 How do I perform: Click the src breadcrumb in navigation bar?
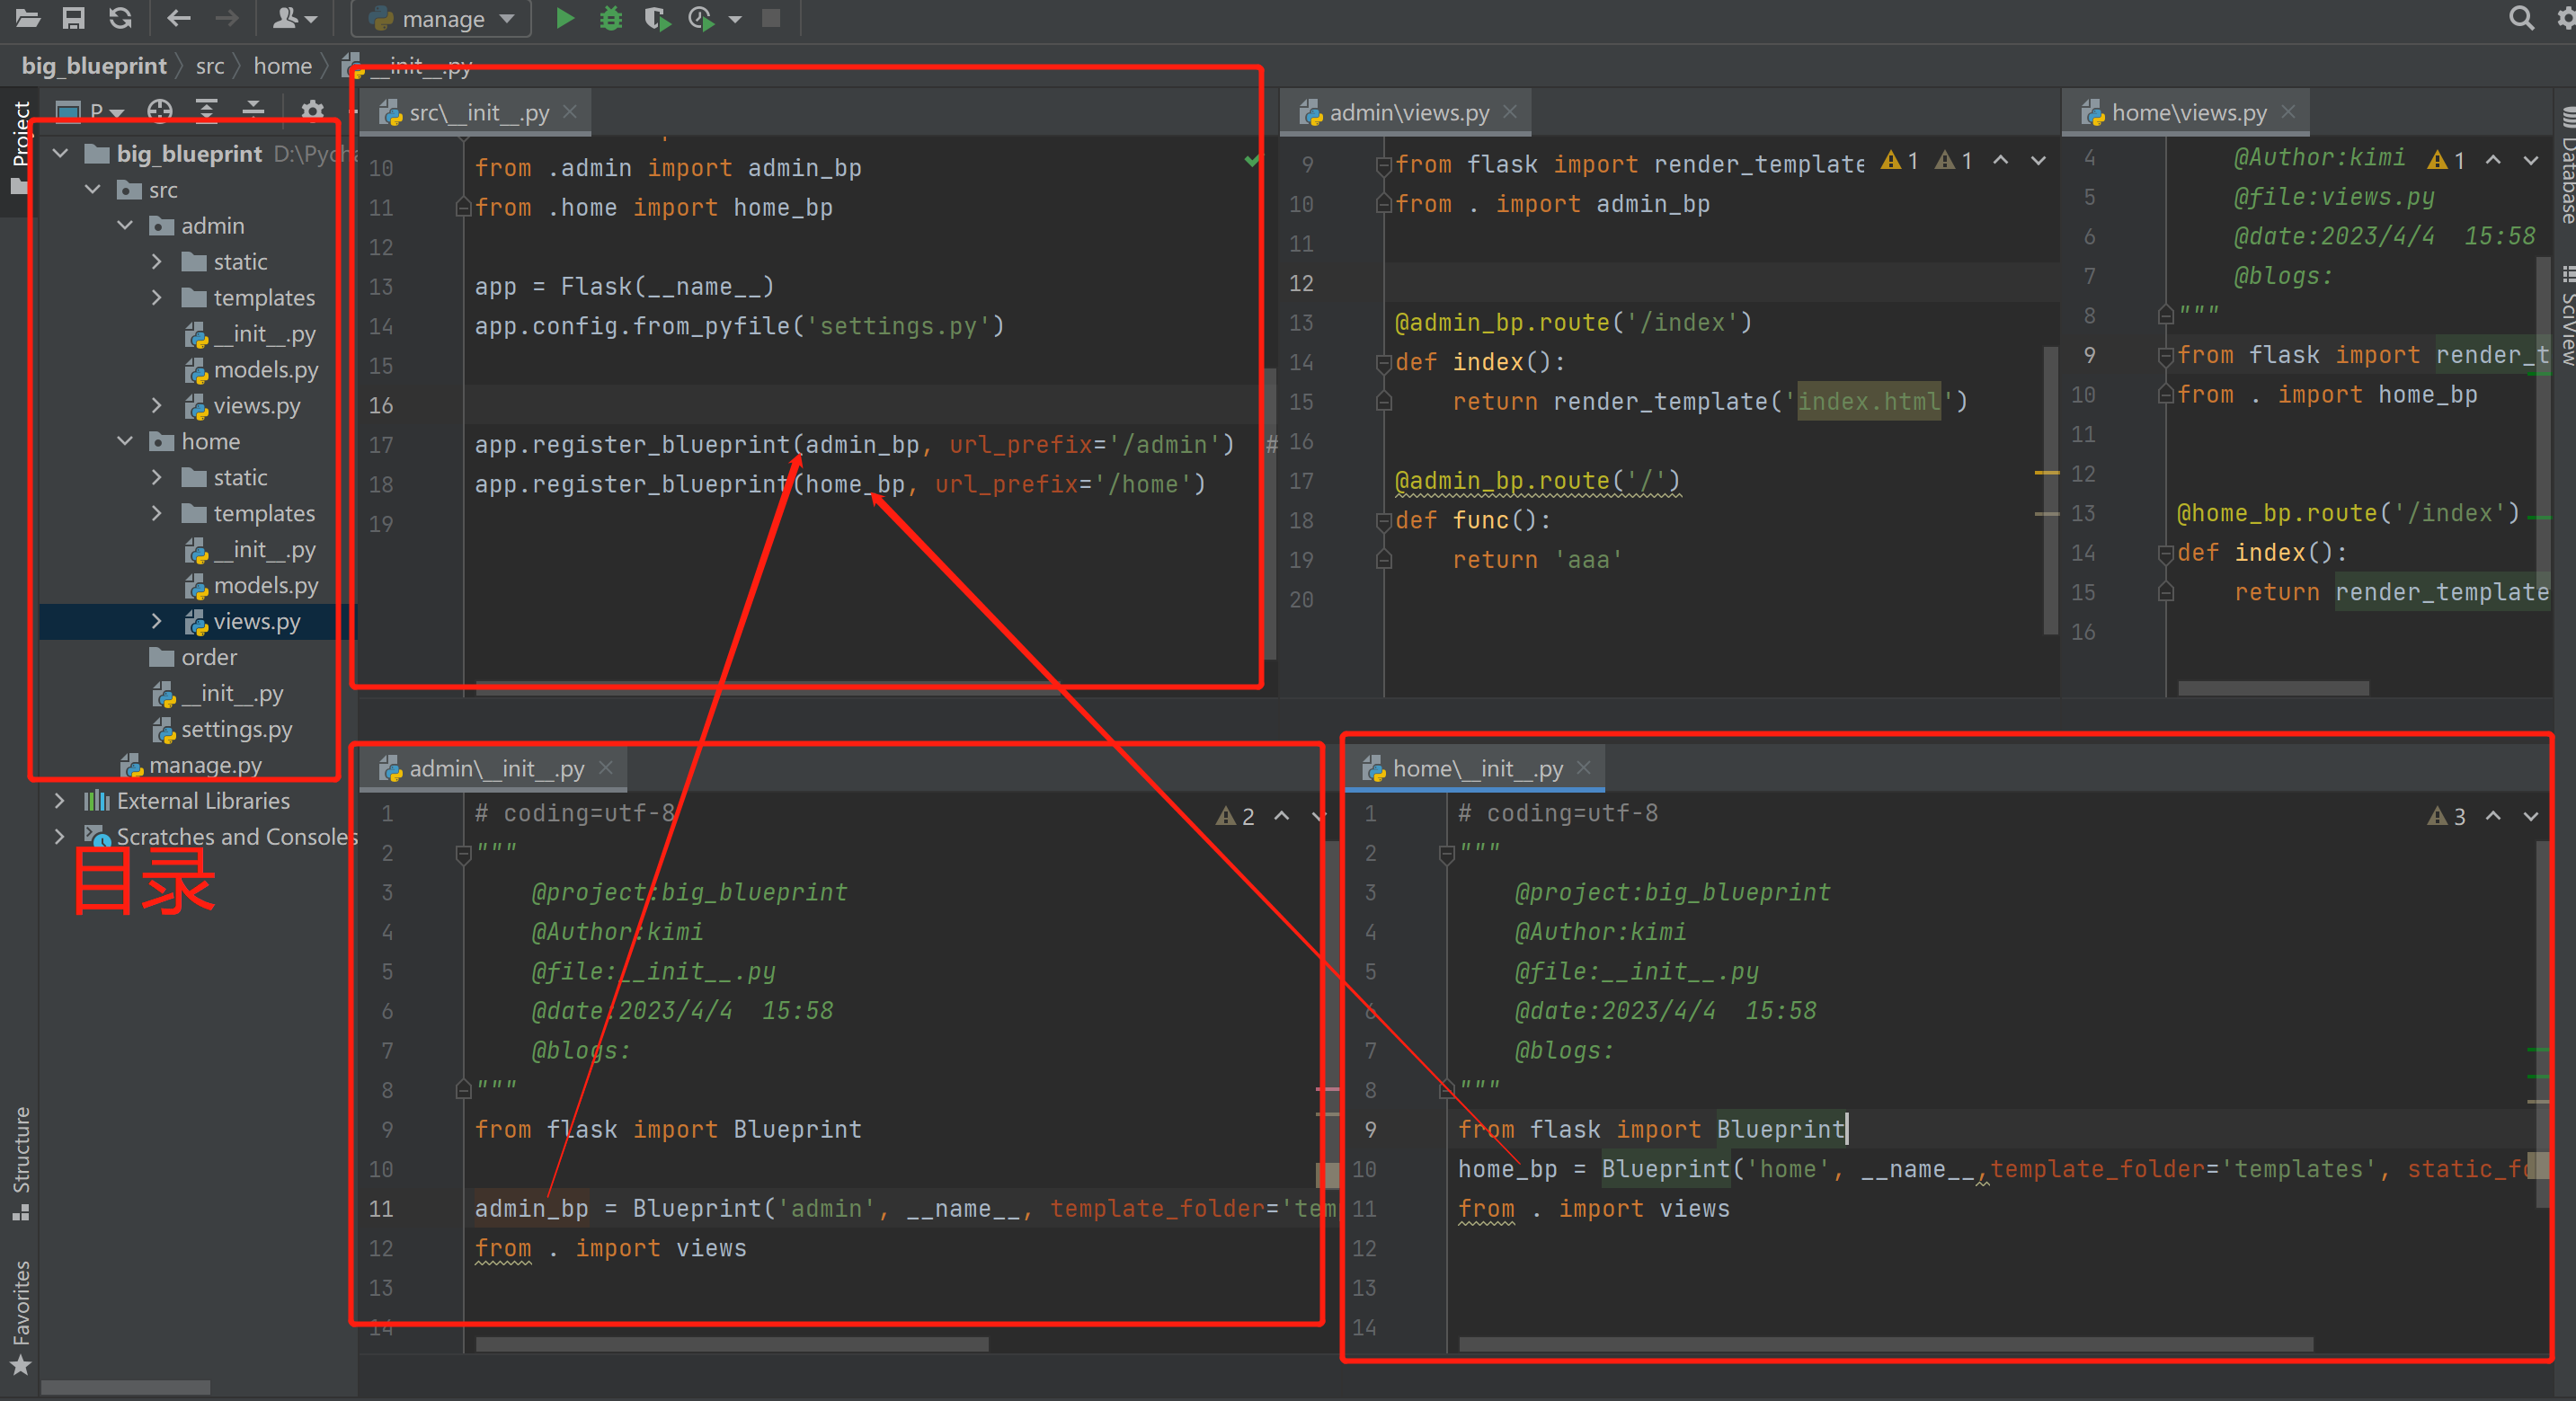coord(210,66)
